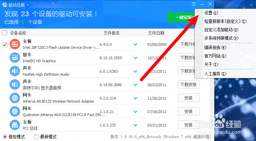Close the 驱动总裁 window

[210, 4]
